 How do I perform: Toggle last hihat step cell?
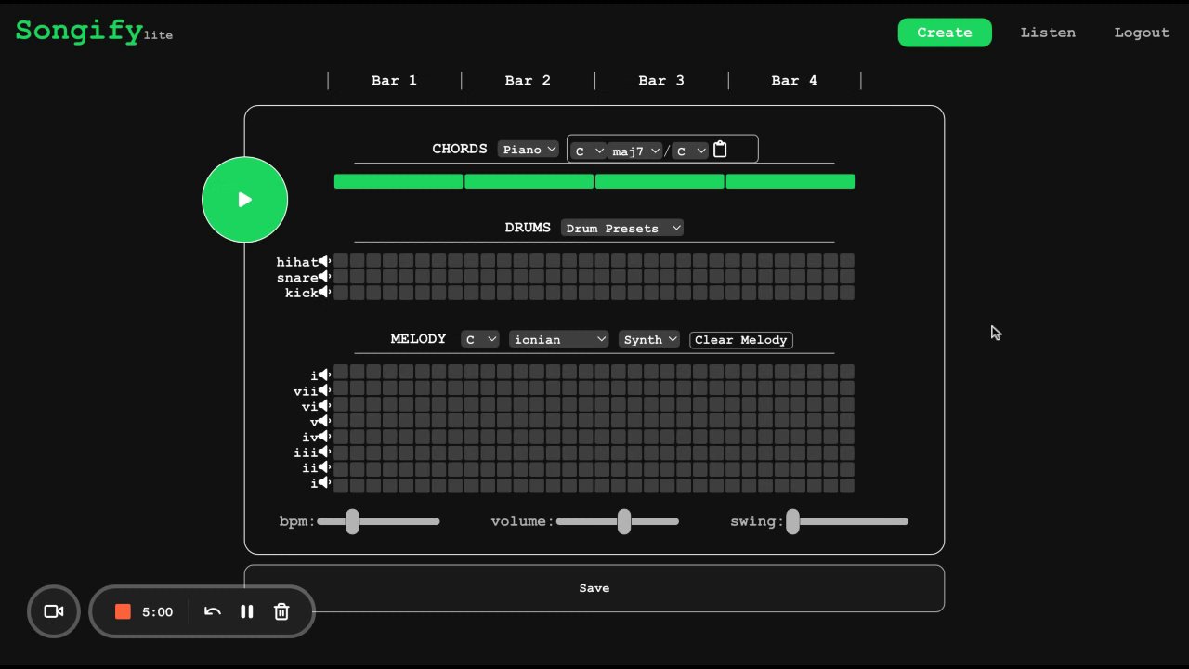(847, 261)
